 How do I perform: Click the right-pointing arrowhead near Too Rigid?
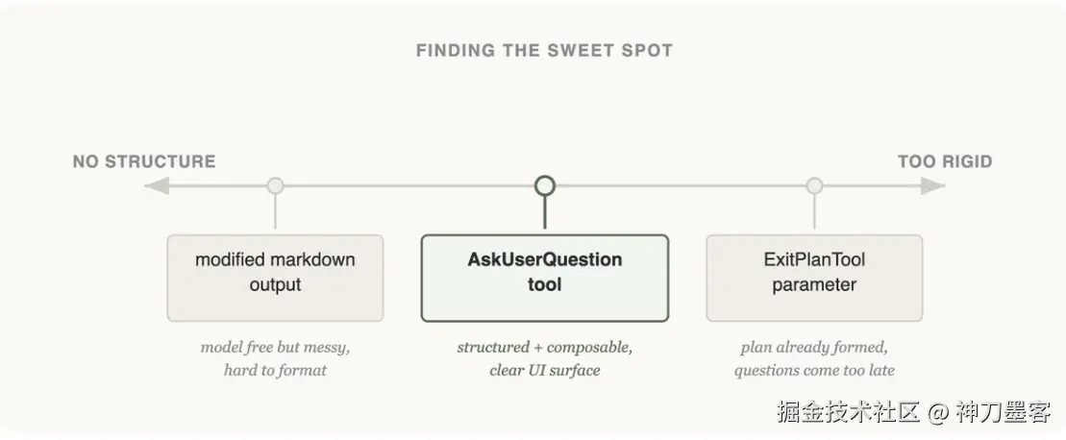931,185
